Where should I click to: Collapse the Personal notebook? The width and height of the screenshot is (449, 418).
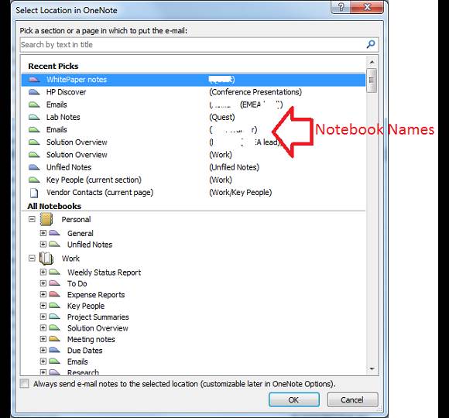(x=32, y=219)
